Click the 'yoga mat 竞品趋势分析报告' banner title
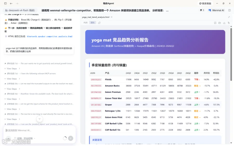 click(120, 40)
